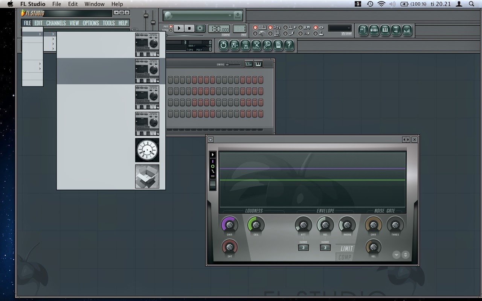
Task: Expand the highlighted File menu submenu arrow
Action: pos(40,34)
